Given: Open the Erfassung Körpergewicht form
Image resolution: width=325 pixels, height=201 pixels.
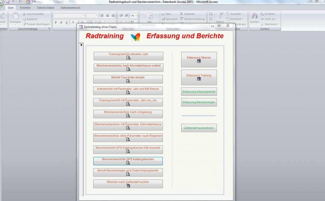Looking at the screenshot, I should 199,92.
